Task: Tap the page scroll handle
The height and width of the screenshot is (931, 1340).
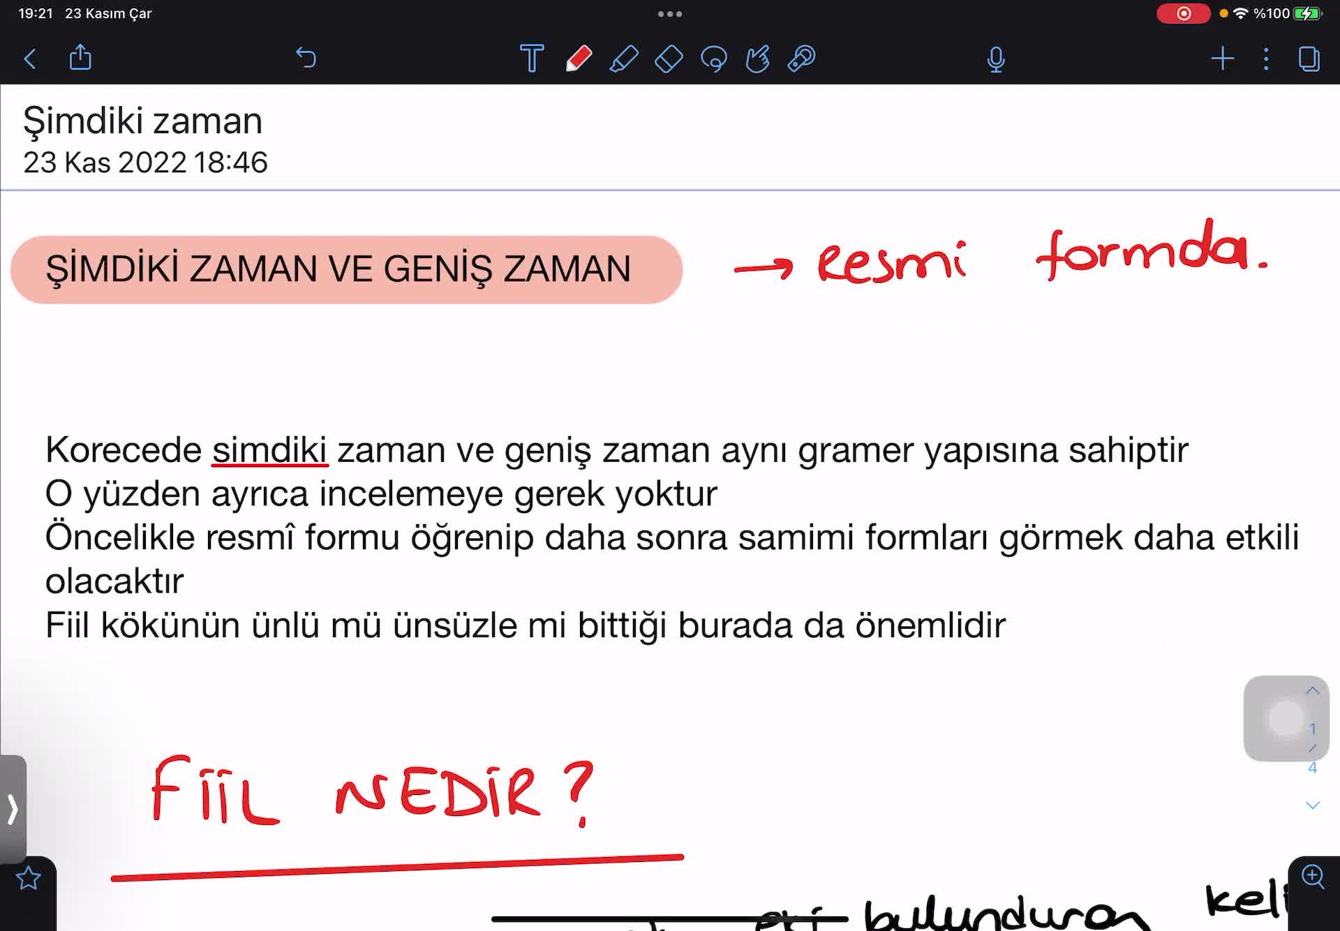Action: click(1286, 718)
